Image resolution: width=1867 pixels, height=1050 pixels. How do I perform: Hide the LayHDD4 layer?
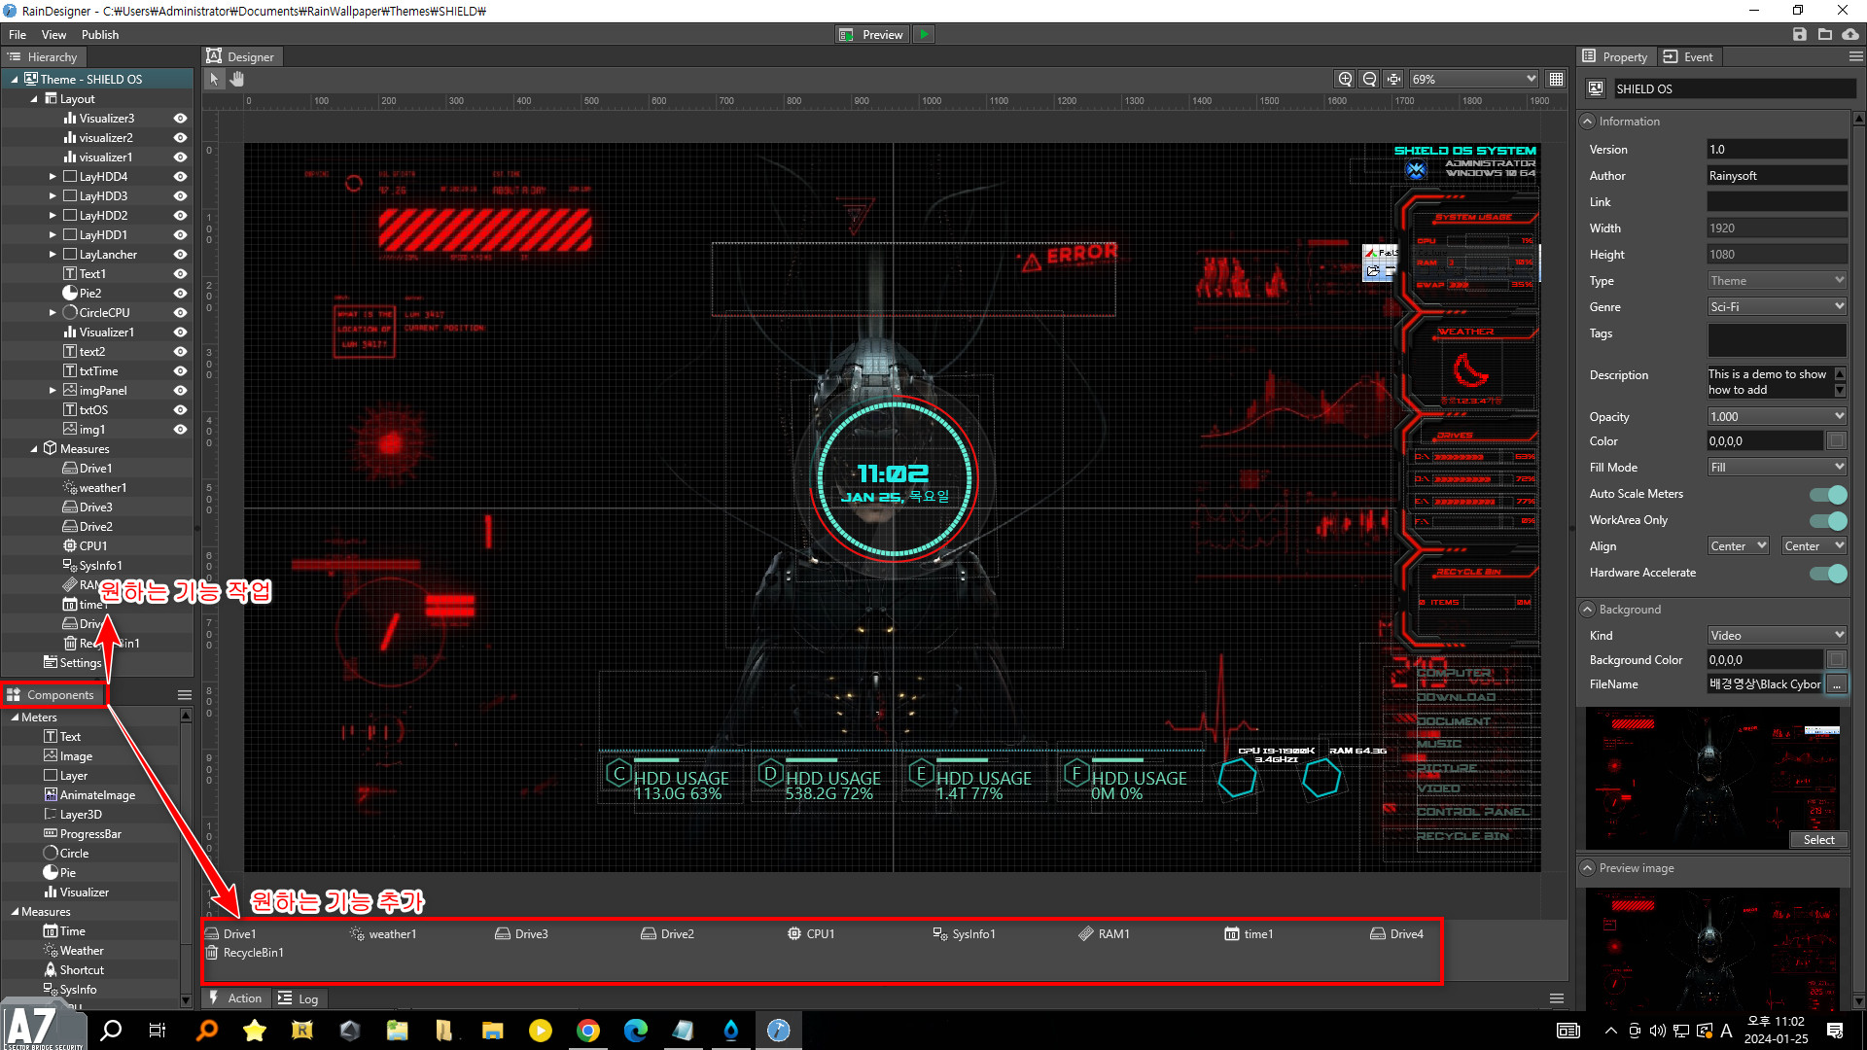pos(180,176)
